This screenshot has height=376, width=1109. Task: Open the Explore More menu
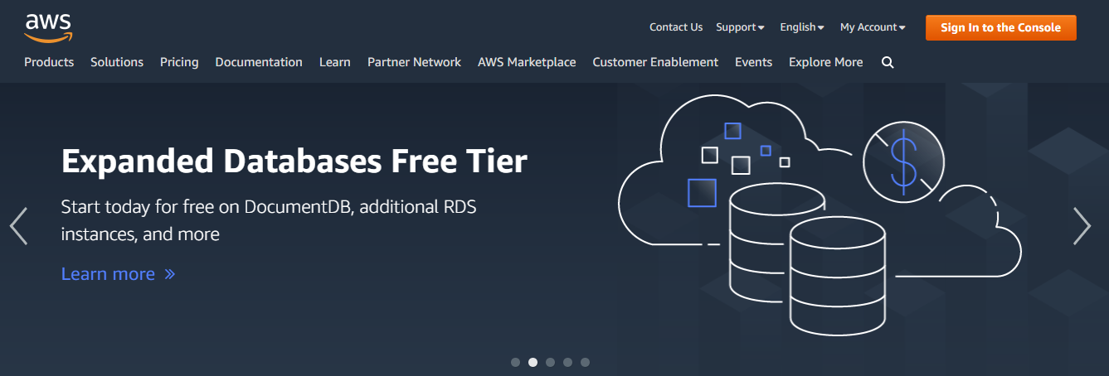coord(825,62)
